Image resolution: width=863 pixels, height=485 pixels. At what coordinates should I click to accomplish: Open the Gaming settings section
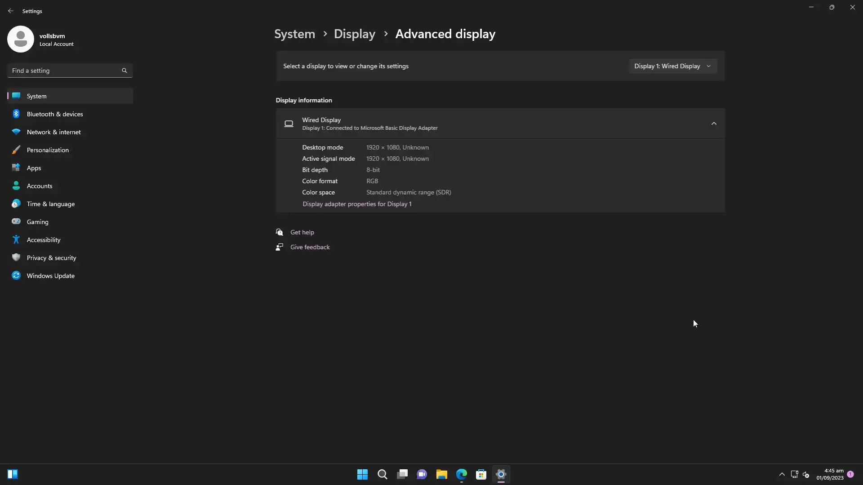(x=37, y=222)
